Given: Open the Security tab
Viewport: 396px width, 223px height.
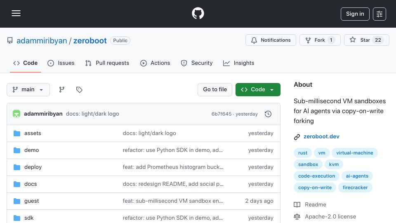Looking at the screenshot, I should coord(197,63).
